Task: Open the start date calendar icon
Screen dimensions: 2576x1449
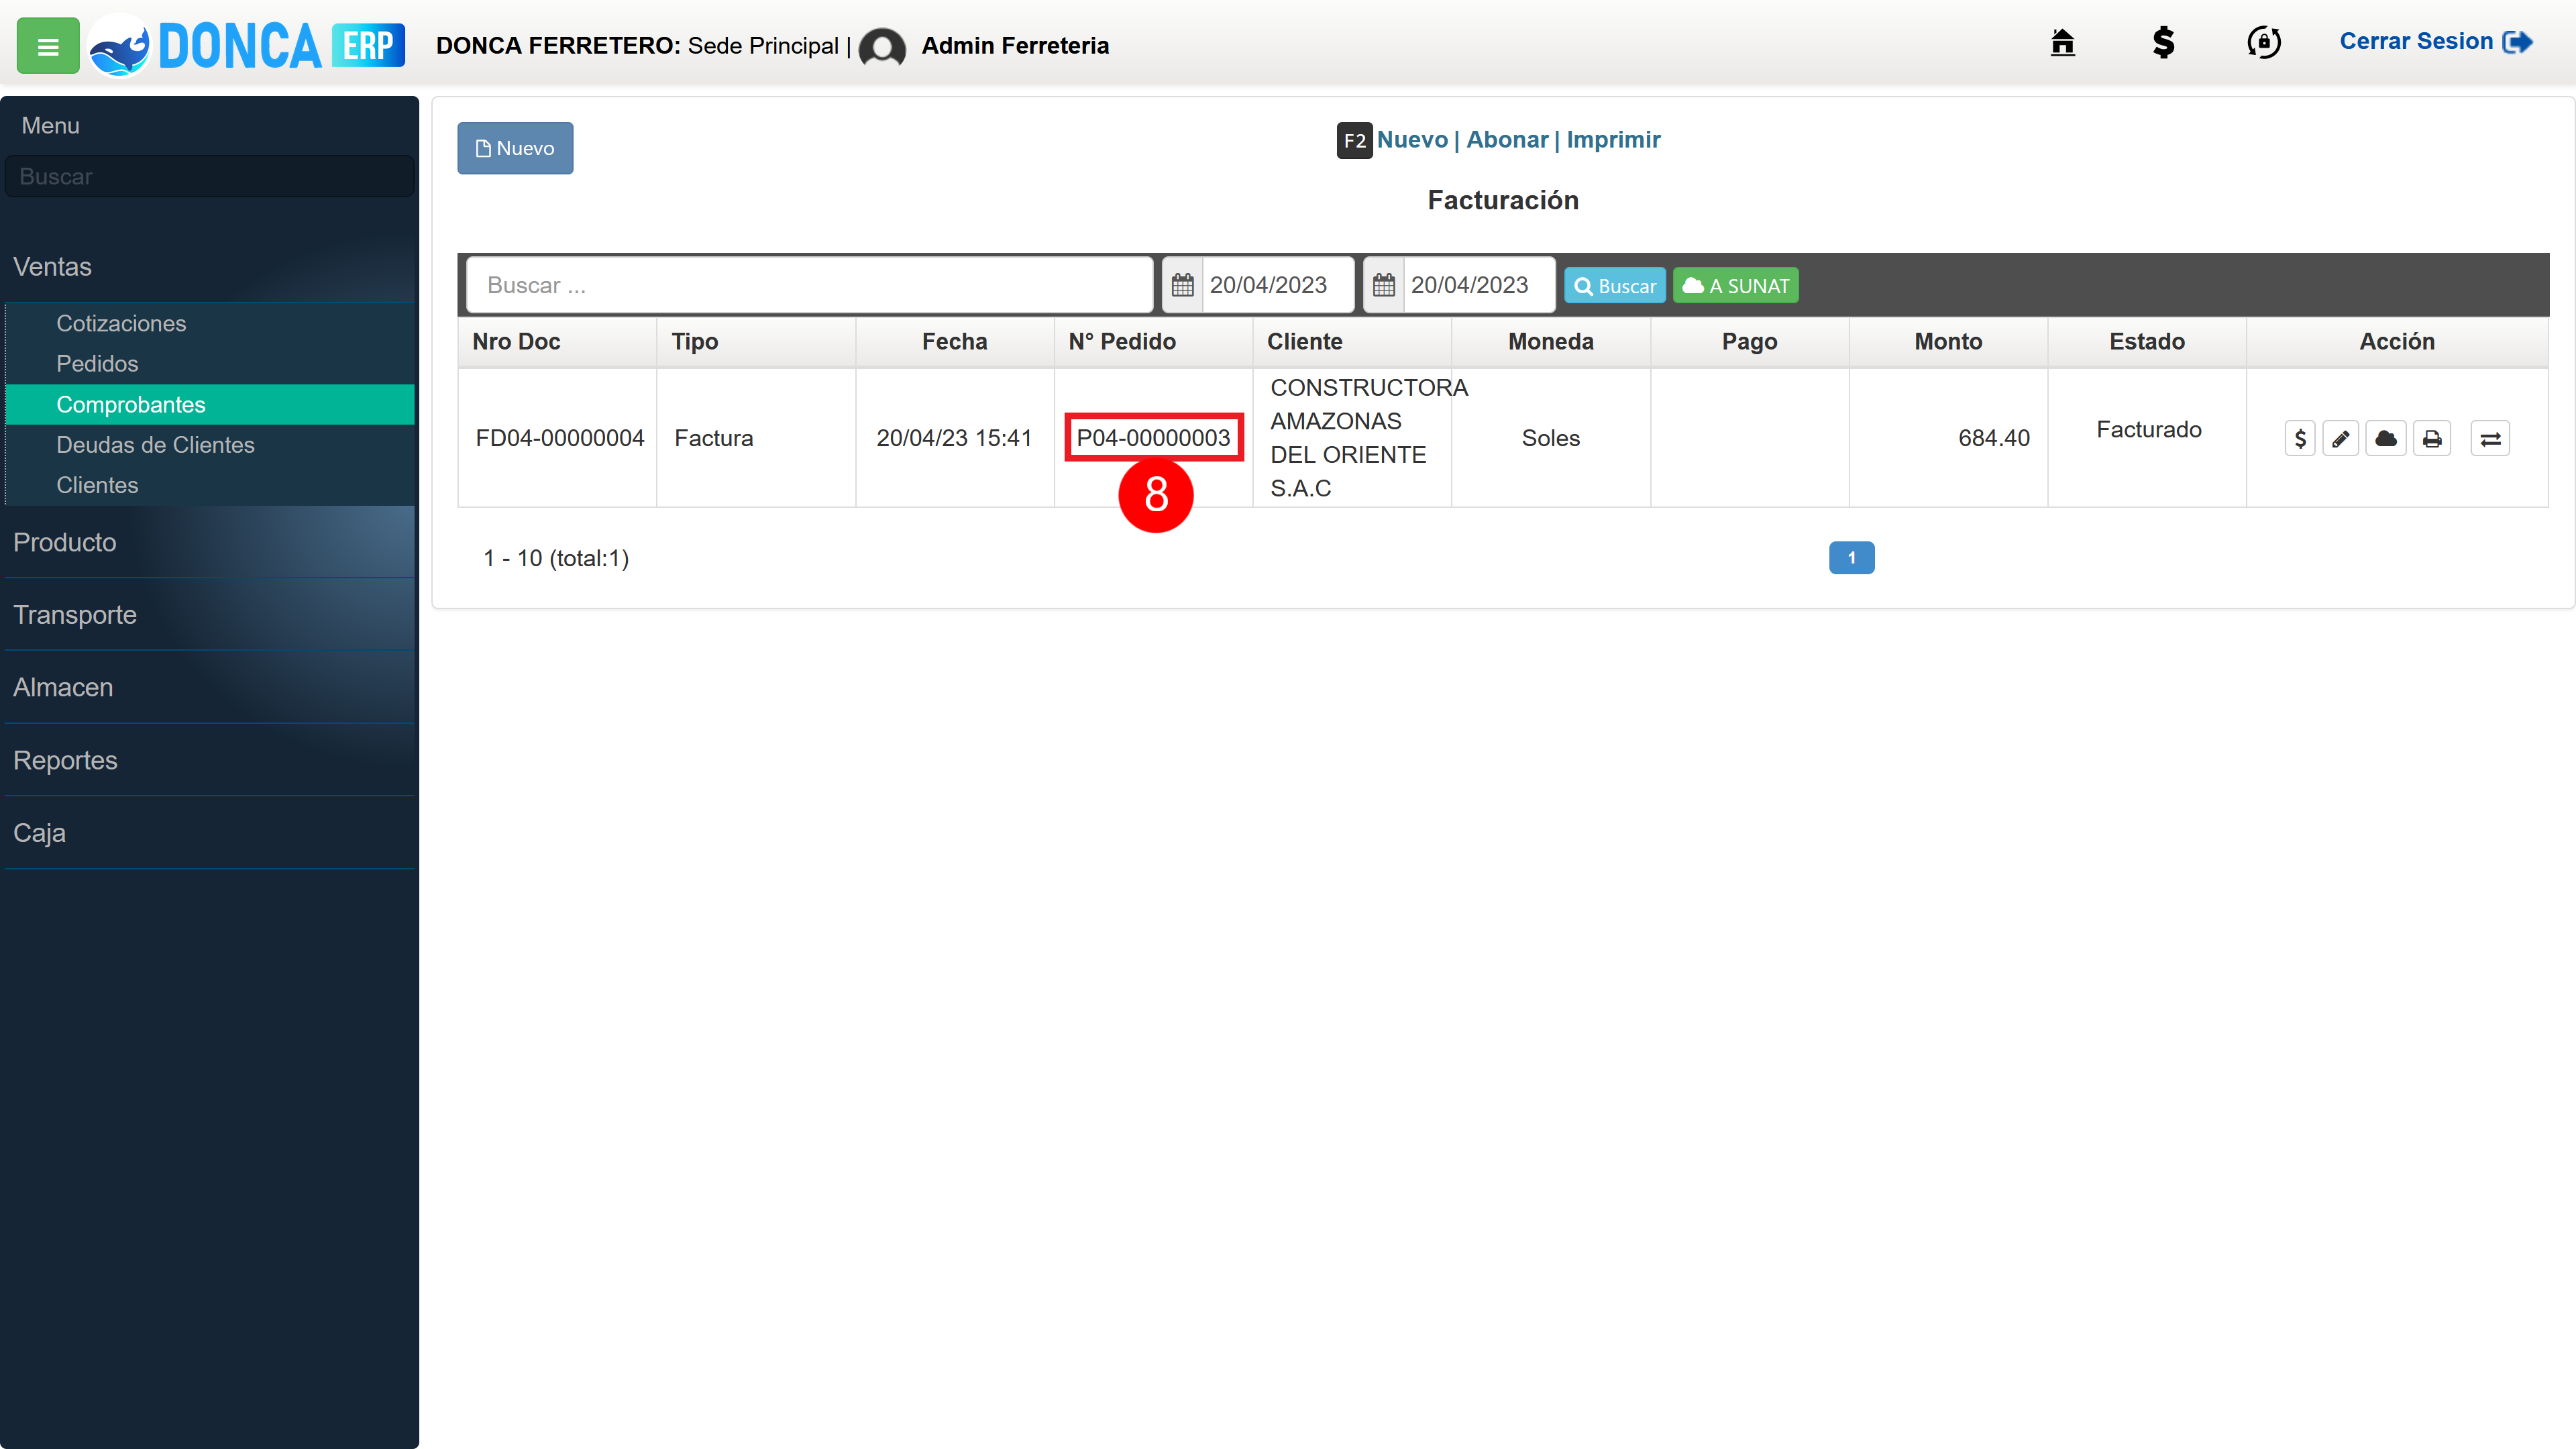Action: click(x=1182, y=285)
